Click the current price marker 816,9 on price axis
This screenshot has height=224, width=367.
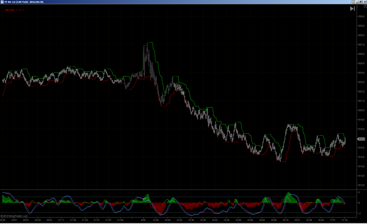click(x=361, y=139)
